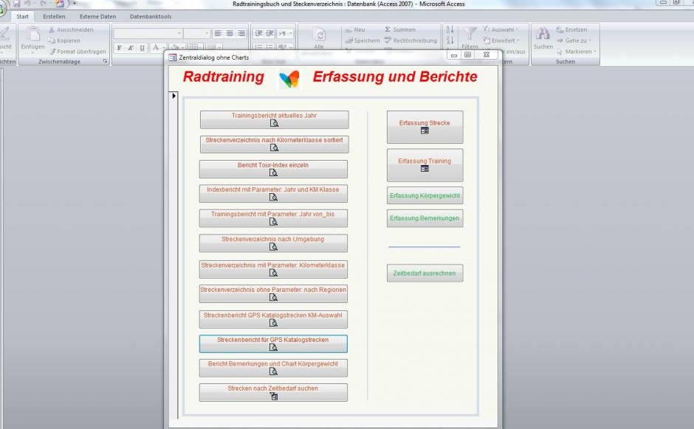
Task: Click the Filtern funnel icon
Action: (470, 34)
